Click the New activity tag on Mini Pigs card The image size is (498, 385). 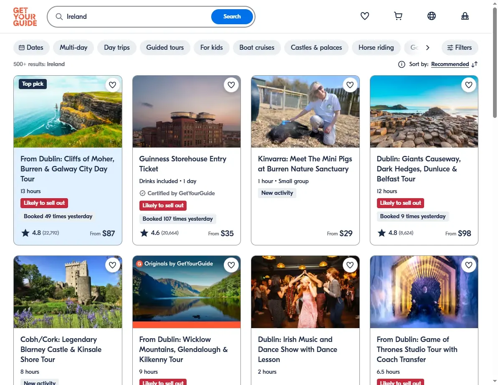pos(277,193)
